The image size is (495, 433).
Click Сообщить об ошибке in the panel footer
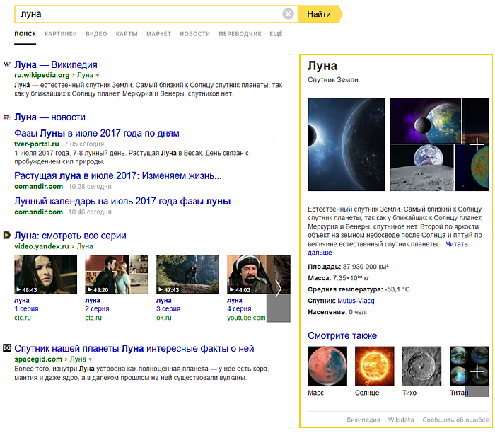455,420
